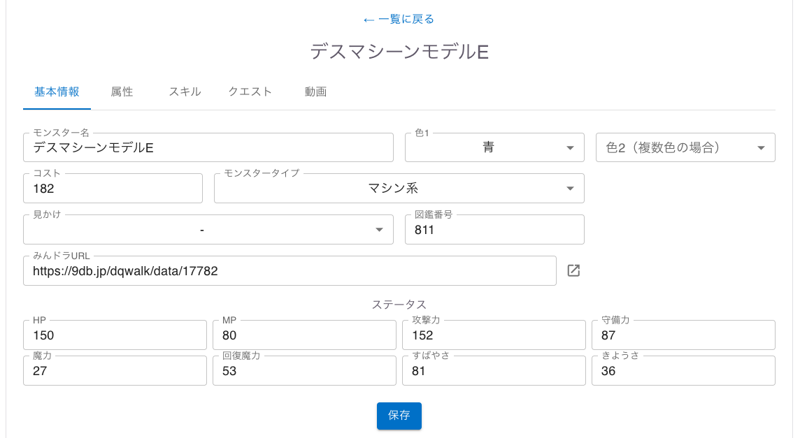The height and width of the screenshot is (438, 800).
Task: Expand the 色1 dropdown showing 青
Action: point(494,147)
